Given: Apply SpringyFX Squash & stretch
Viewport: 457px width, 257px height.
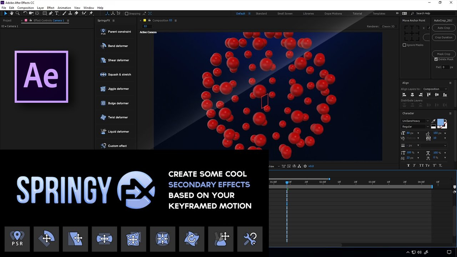Looking at the screenshot, I should [116, 75].
